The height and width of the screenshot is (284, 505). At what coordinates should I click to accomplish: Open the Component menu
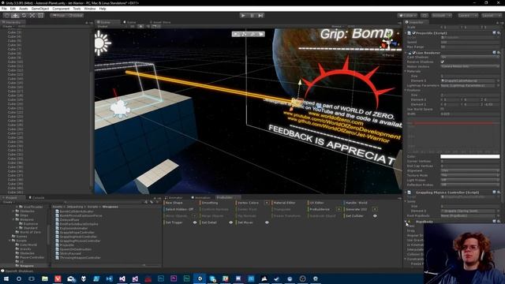coord(61,9)
